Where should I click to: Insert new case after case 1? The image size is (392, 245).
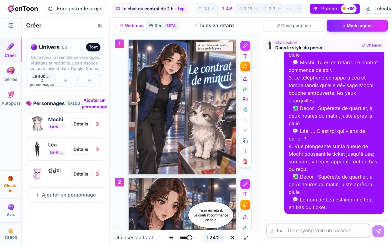point(245,151)
